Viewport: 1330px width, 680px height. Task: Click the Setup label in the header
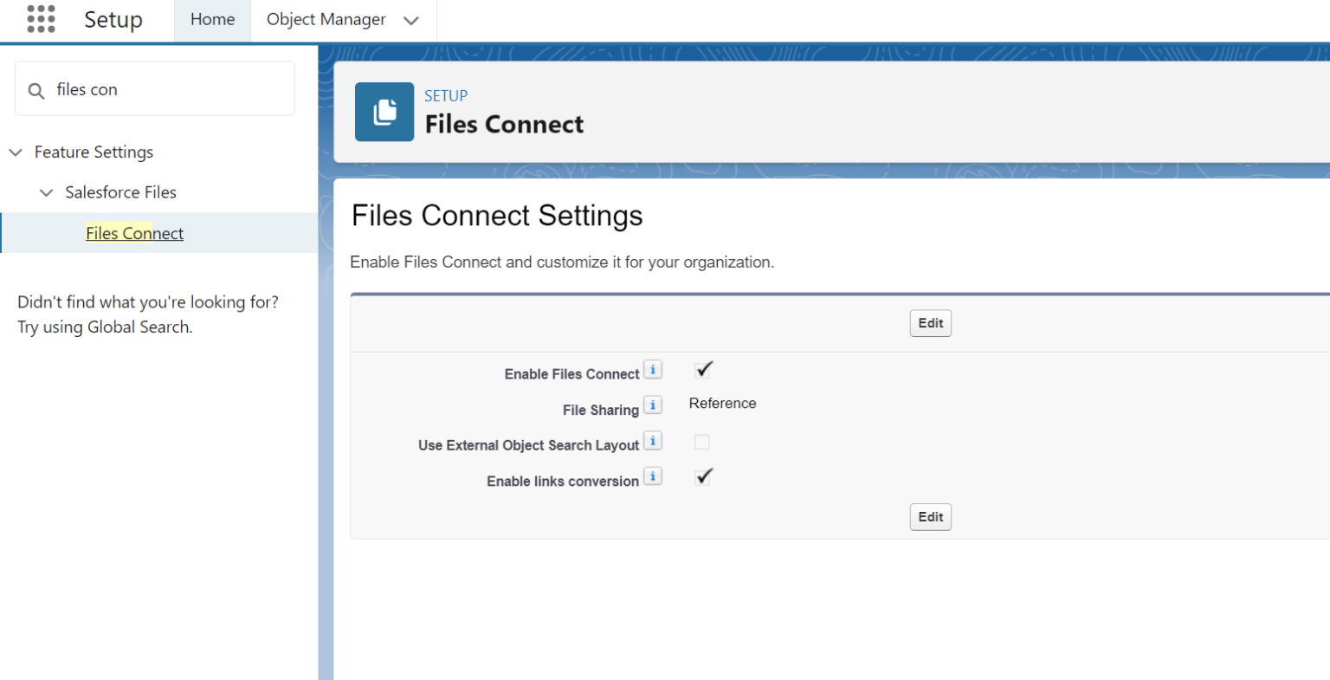coord(113,19)
